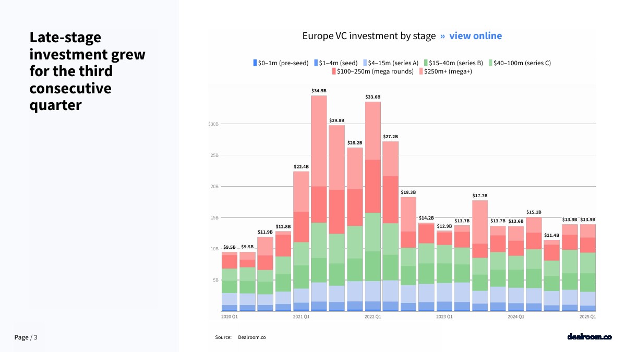This screenshot has width=626, height=352.
Task: Click the slide headline about late-stage investment
Action: (x=88, y=71)
